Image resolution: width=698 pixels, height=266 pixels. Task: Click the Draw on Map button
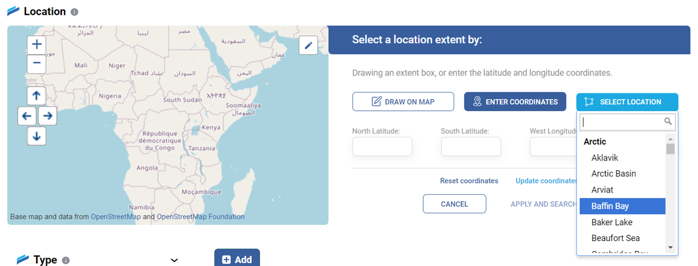click(403, 102)
